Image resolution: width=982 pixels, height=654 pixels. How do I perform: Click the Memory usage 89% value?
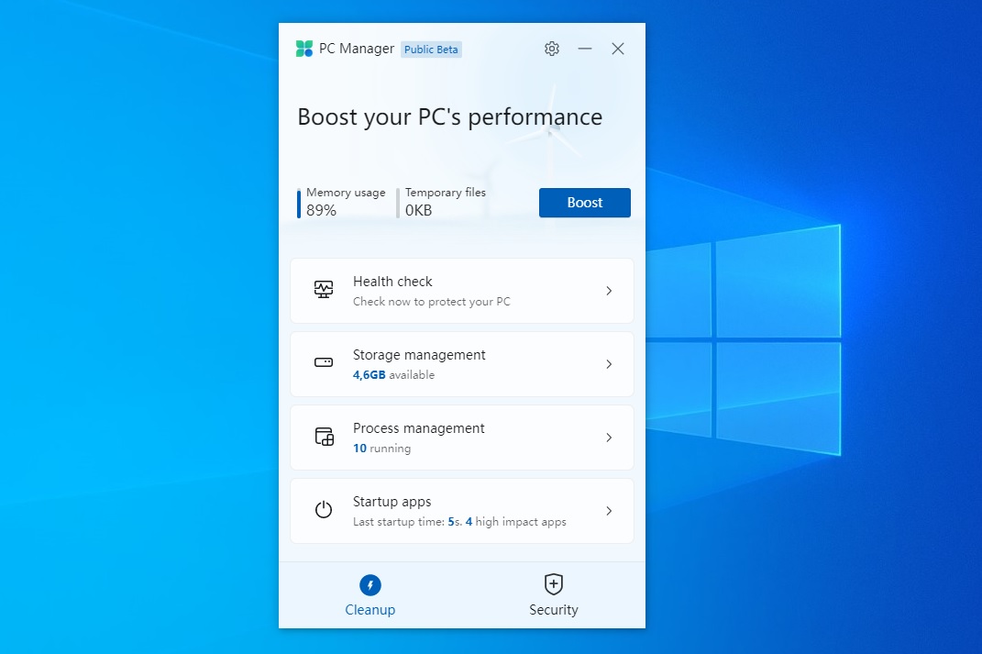[x=321, y=210]
